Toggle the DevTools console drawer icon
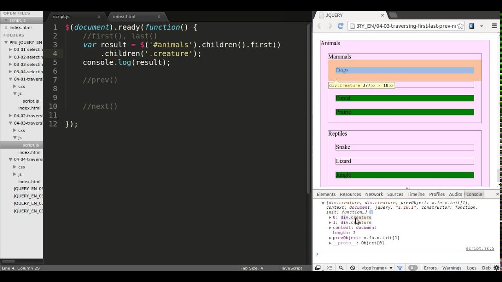The image size is (502, 282). coord(329,268)
